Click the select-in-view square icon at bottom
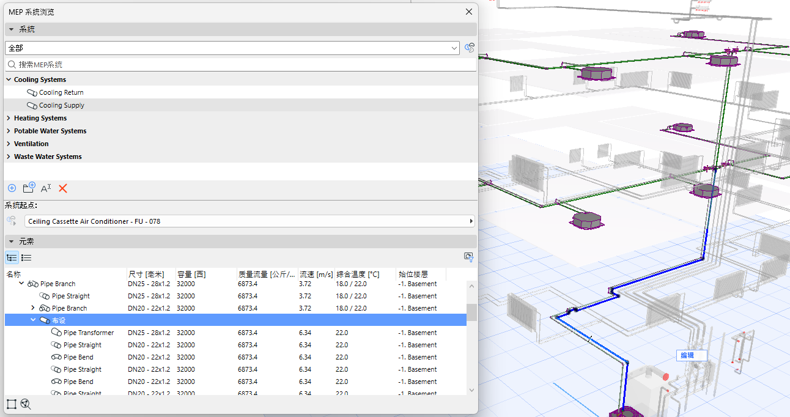Screen dimensions: 790x417 pos(12,404)
